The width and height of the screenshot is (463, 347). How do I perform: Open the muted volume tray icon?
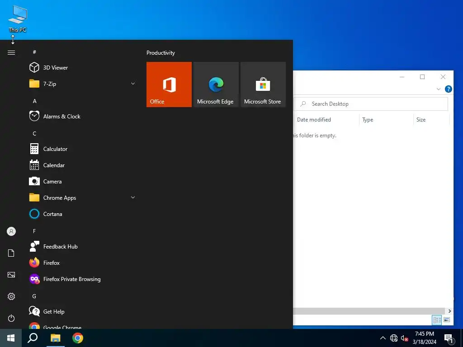coord(404,338)
